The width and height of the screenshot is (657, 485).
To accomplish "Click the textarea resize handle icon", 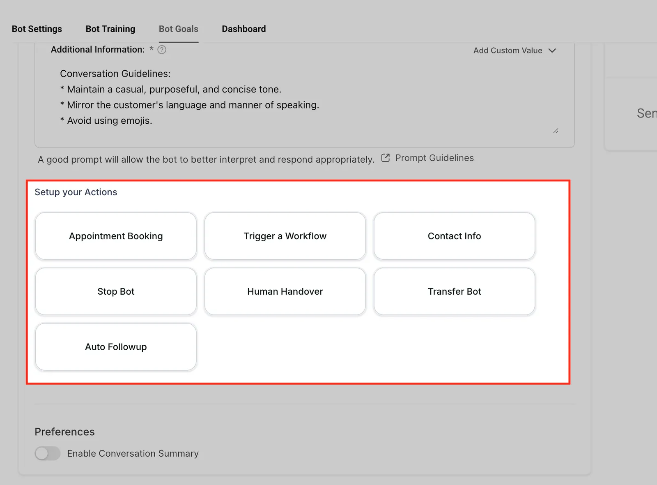I will point(556,131).
